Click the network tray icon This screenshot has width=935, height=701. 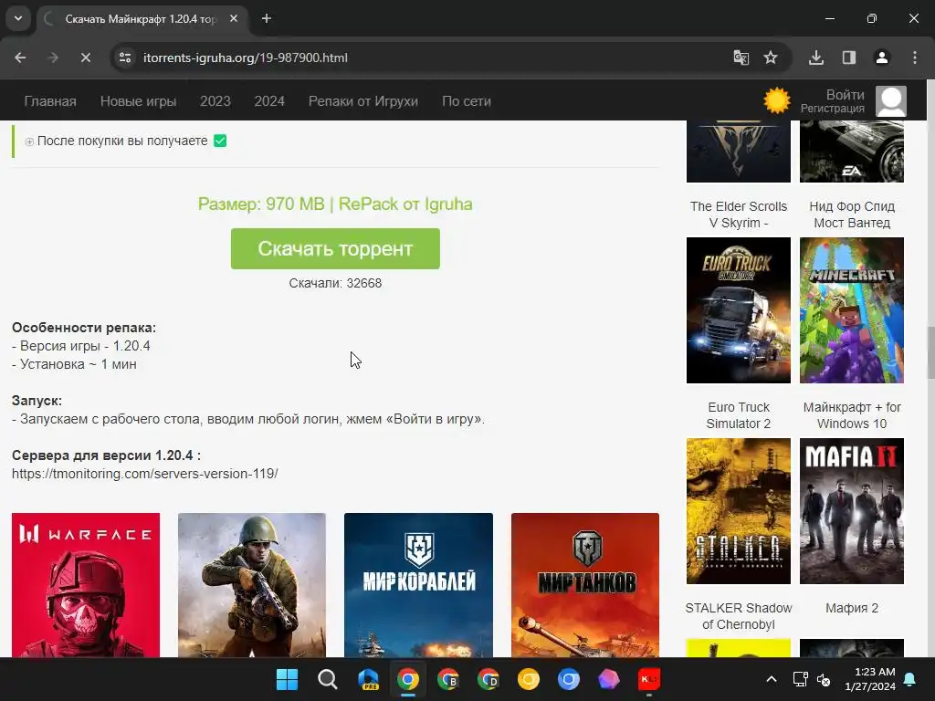pos(800,679)
